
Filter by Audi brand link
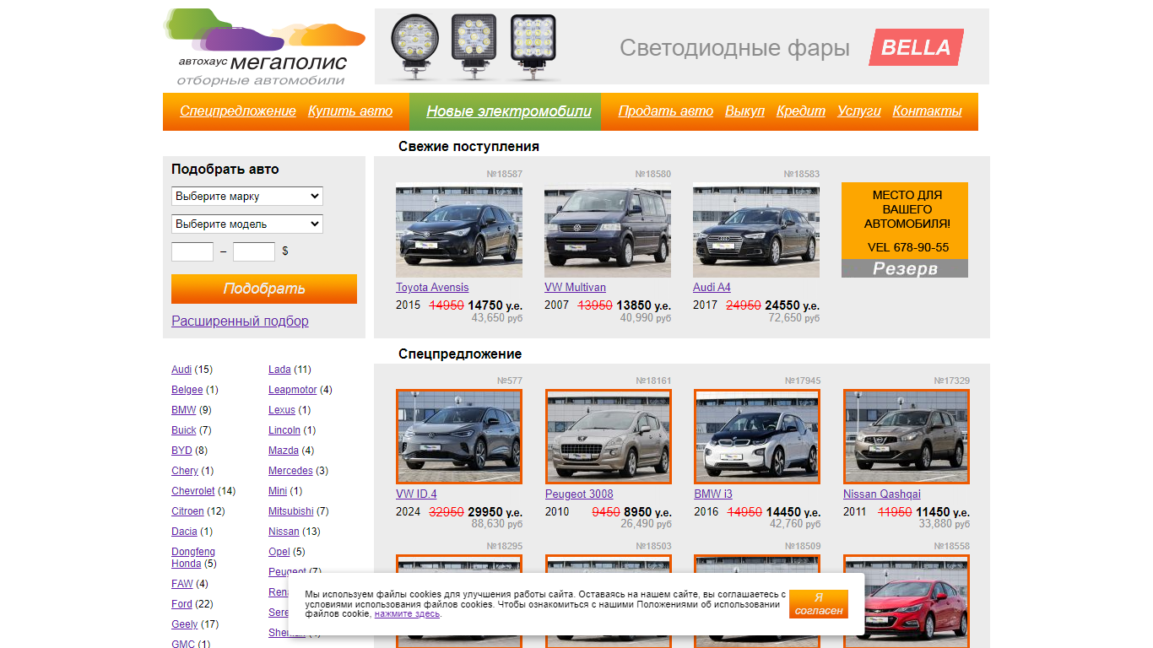tap(181, 370)
